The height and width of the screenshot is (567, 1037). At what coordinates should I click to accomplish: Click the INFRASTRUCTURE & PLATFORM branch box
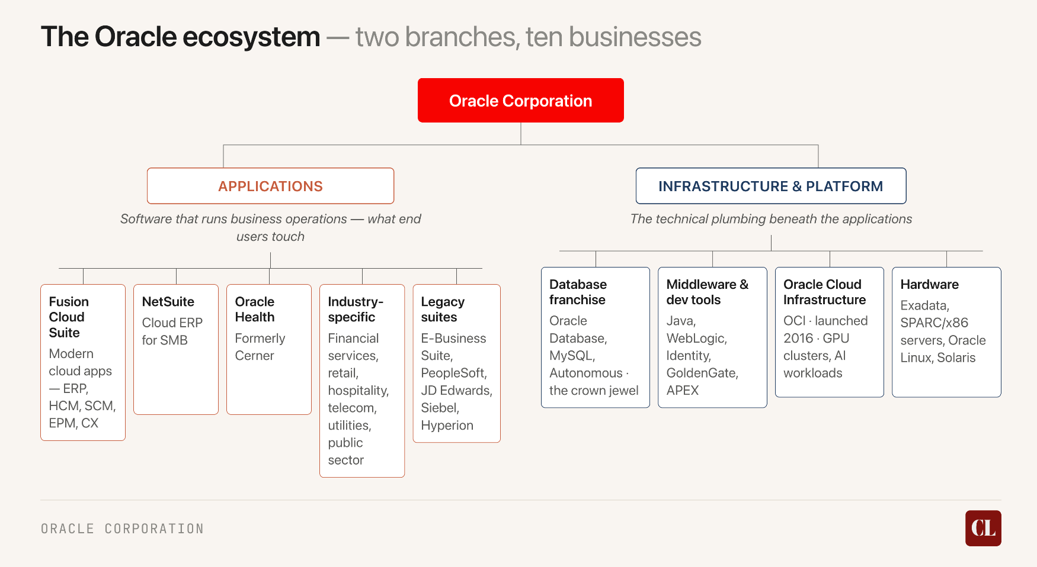point(771,186)
